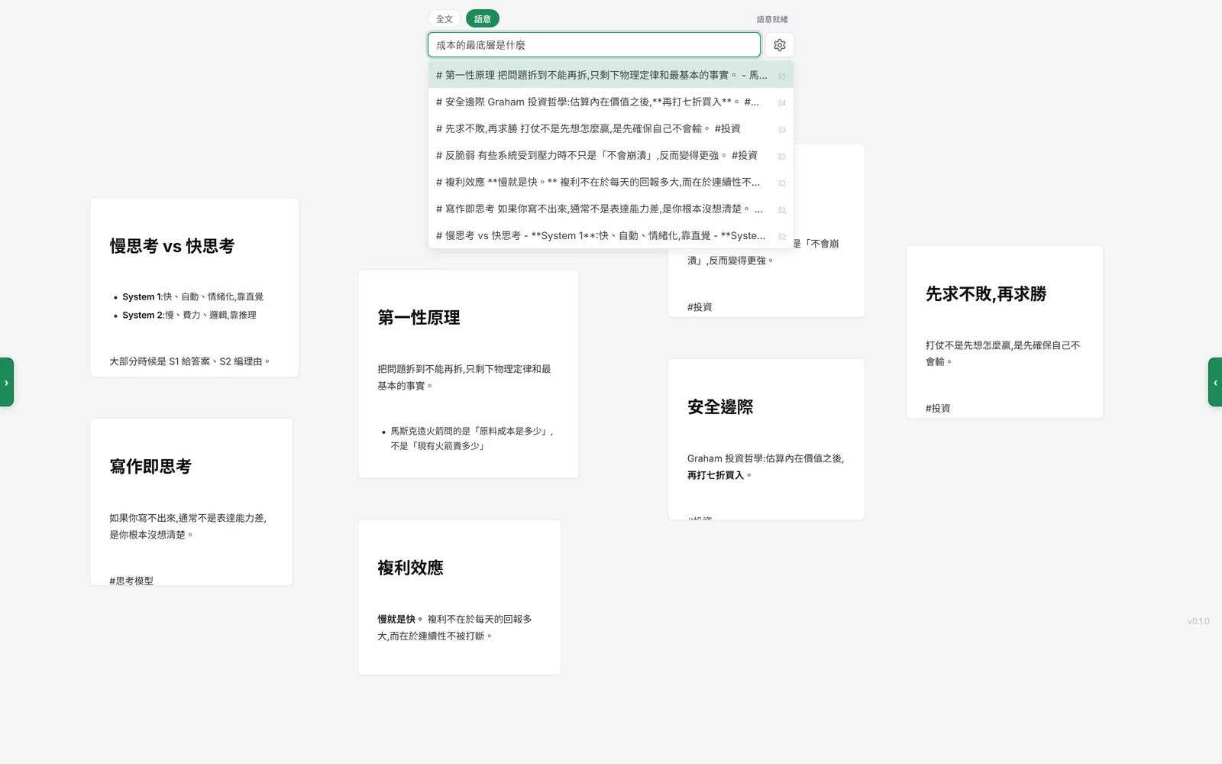Choose the 慢思考 vs 快思考 search result
This screenshot has height=764, width=1222.
(x=611, y=235)
